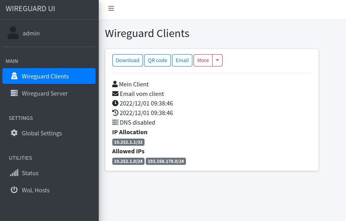Toggle the hamburger sidebar menu icon

[x=111, y=8]
